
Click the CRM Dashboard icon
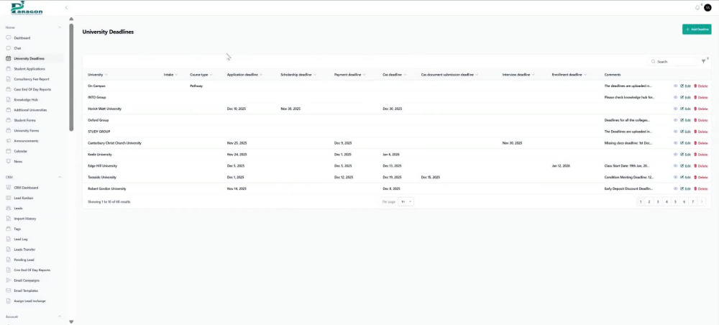pyautogui.click(x=8, y=188)
